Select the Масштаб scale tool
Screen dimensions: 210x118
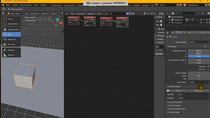pos(11,44)
